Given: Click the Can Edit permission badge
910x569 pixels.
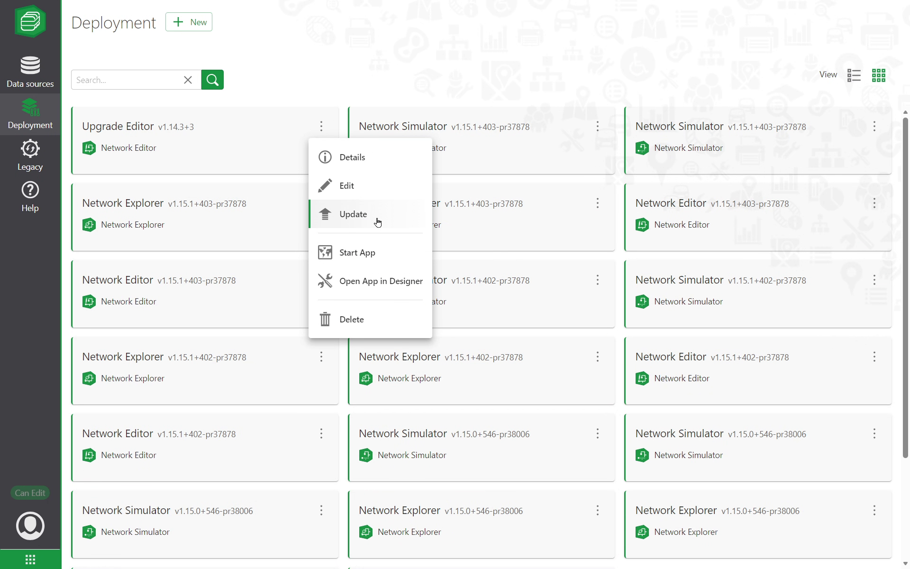Looking at the screenshot, I should [30, 493].
